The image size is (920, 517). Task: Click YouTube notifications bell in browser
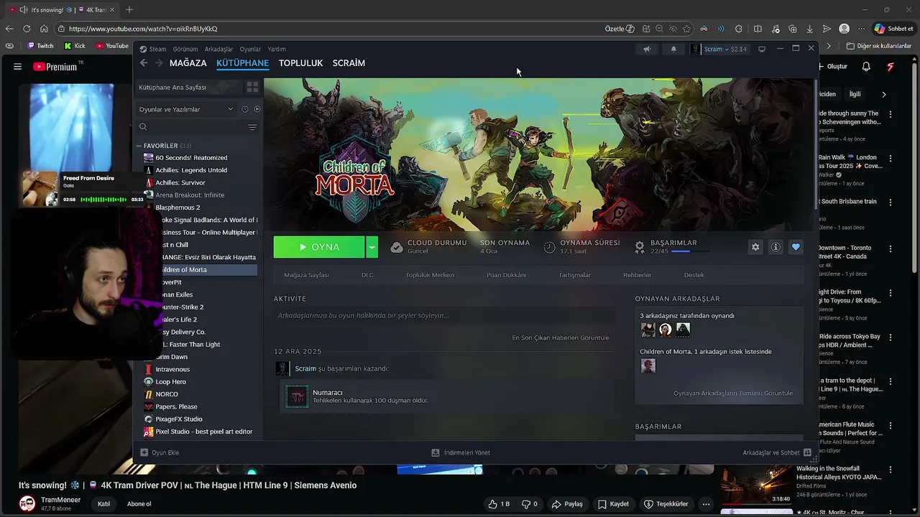(866, 67)
